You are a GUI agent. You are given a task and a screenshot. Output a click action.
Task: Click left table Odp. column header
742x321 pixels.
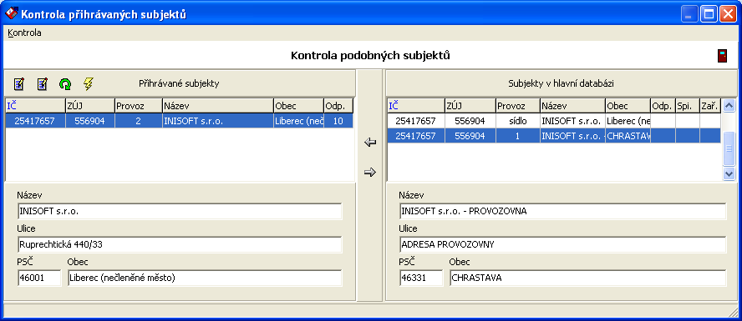click(338, 106)
